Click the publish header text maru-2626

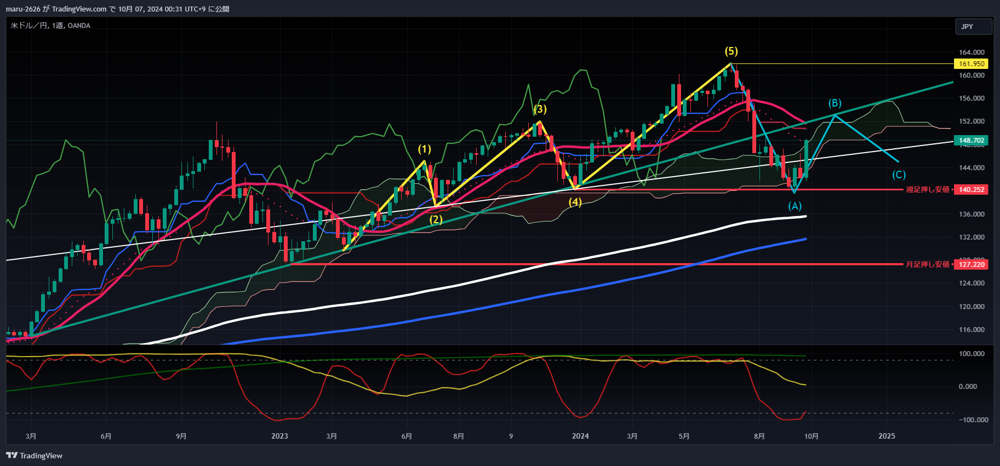click(23, 9)
